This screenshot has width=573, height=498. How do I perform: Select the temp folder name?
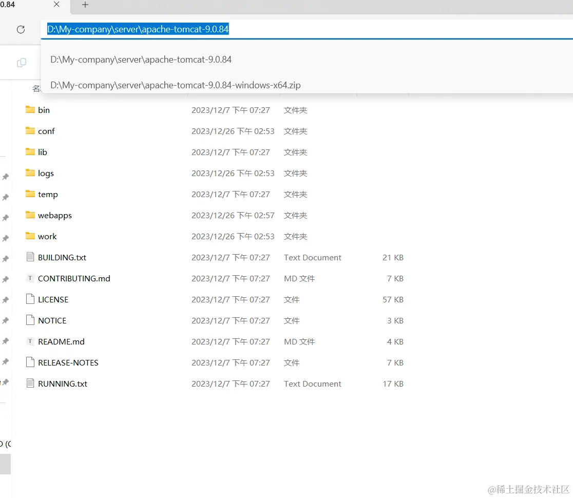pos(48,195)
